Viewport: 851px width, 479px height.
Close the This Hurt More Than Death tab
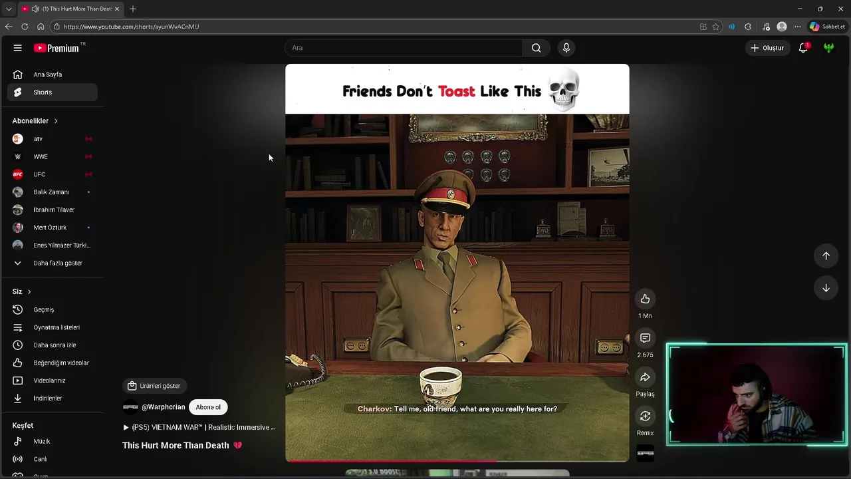point(117,9)
